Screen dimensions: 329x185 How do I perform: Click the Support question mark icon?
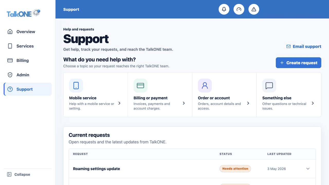click(10, 89)
